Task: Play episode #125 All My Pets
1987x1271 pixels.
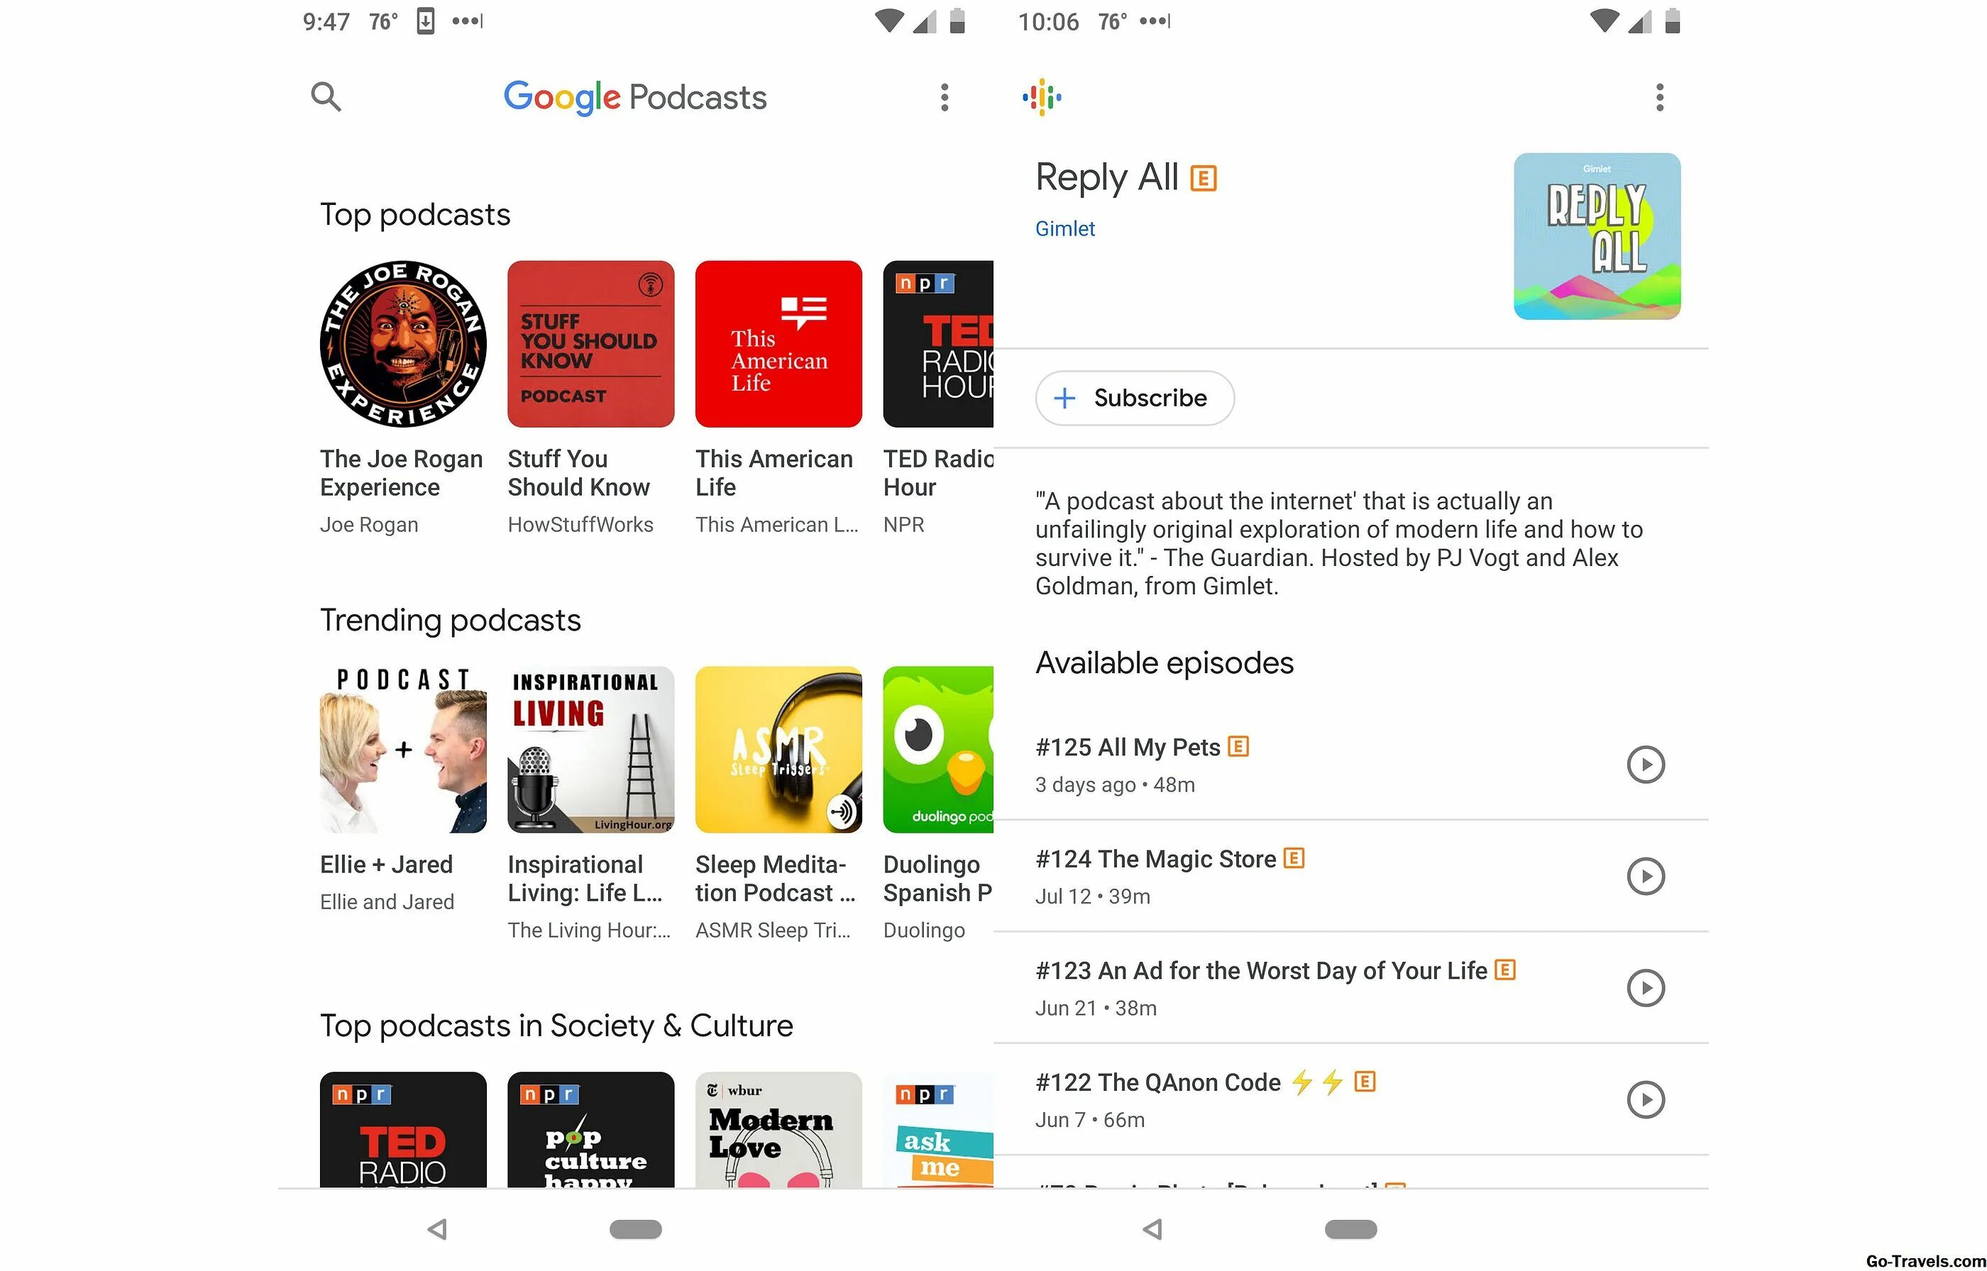Action: tap(1645, 765)
